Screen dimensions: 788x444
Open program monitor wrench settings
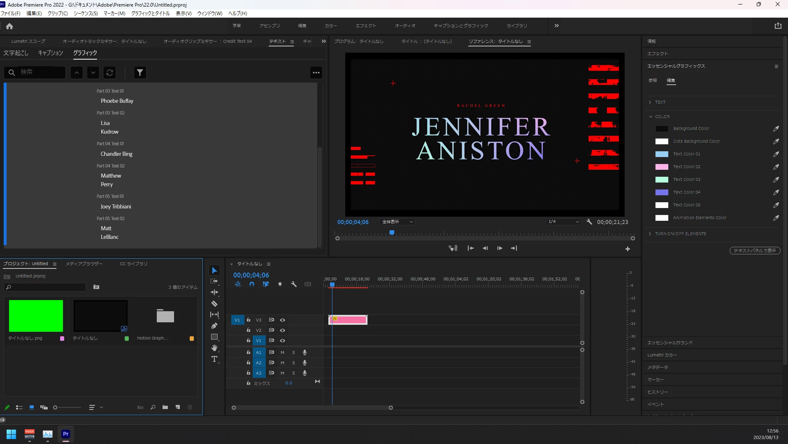click(589, 222)
